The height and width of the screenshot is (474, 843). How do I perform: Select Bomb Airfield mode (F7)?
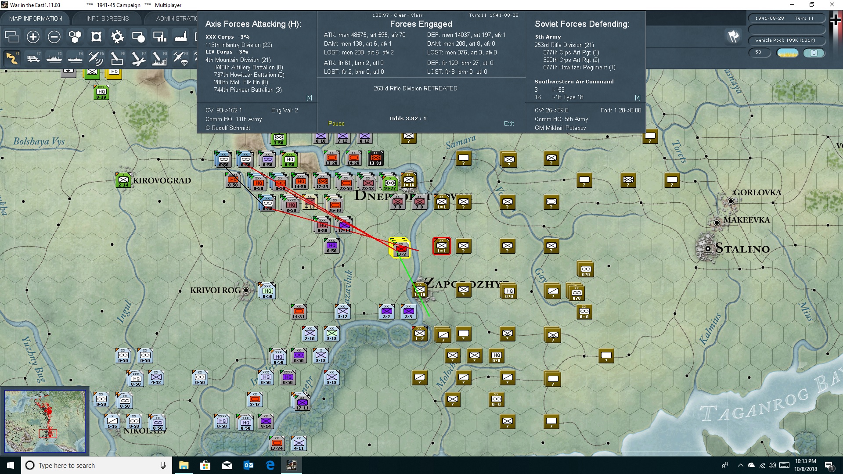[138, 58]
